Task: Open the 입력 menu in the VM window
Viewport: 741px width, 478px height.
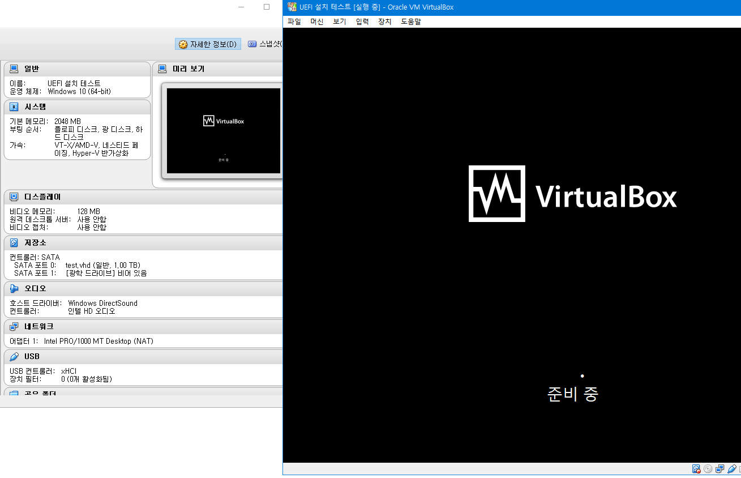Action: (362, 22)
